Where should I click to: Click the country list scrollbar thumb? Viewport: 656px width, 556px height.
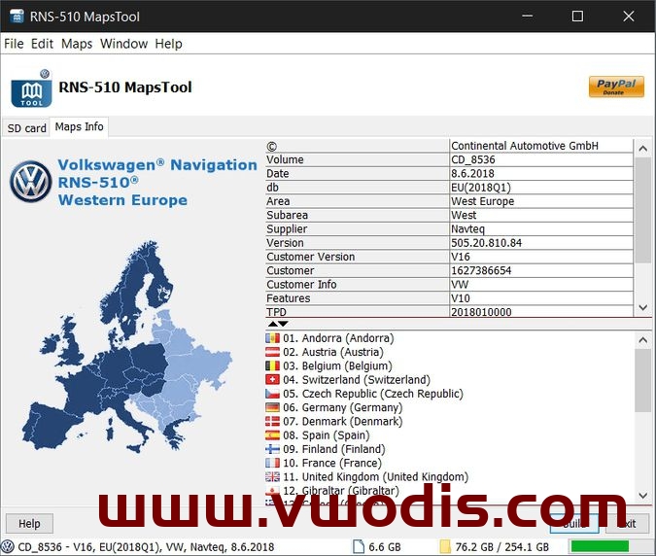(x=643, y=381)
